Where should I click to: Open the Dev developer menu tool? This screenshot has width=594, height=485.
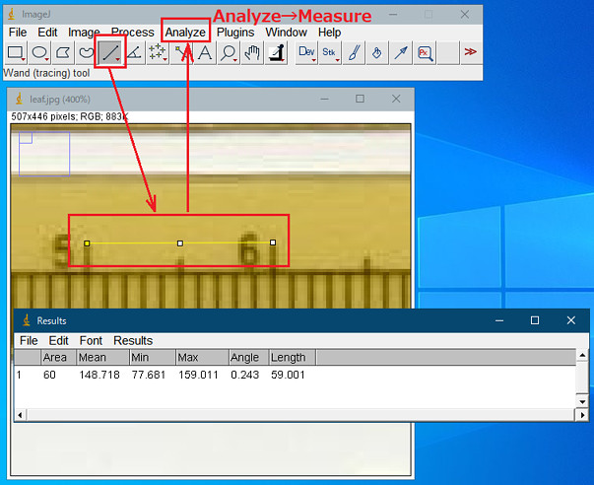click(306, 52)
